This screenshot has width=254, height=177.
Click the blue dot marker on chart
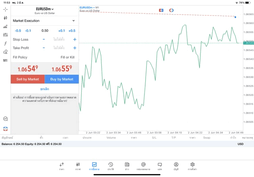[235, 17]
